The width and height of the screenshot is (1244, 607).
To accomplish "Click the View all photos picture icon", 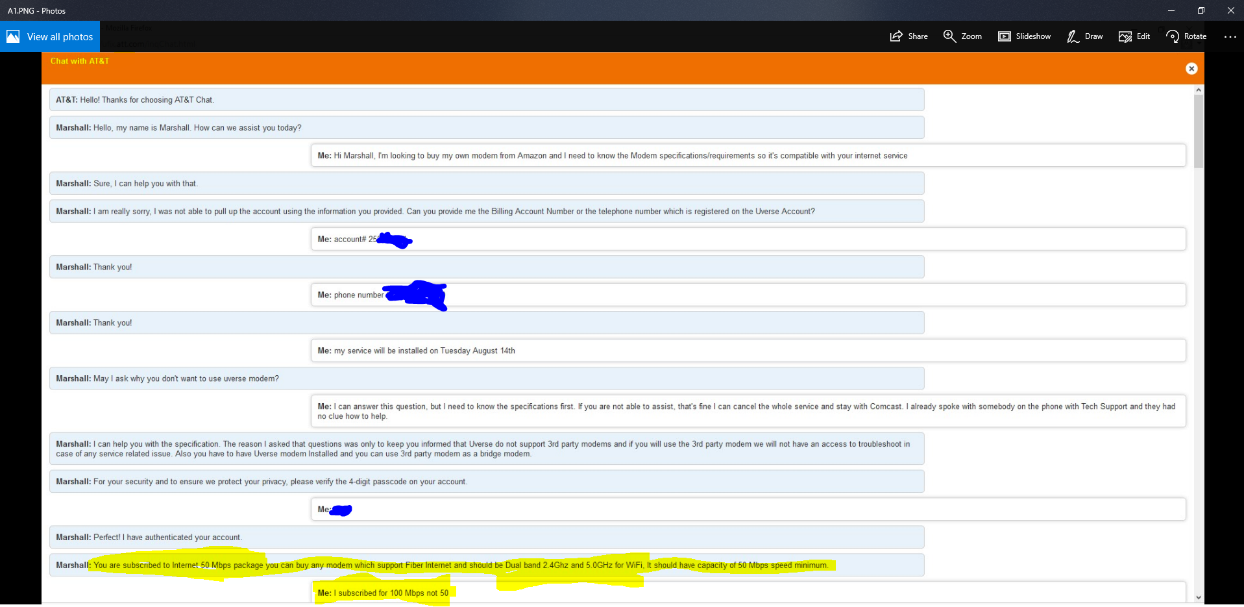I will [x=13, y=36].
